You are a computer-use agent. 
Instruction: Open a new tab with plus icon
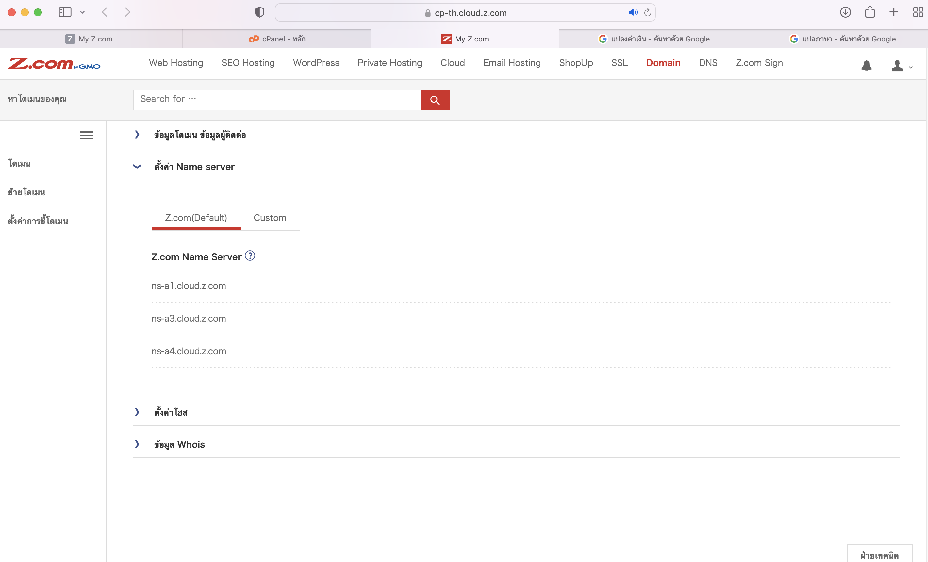pyautogui.click(x=894, y=12)
